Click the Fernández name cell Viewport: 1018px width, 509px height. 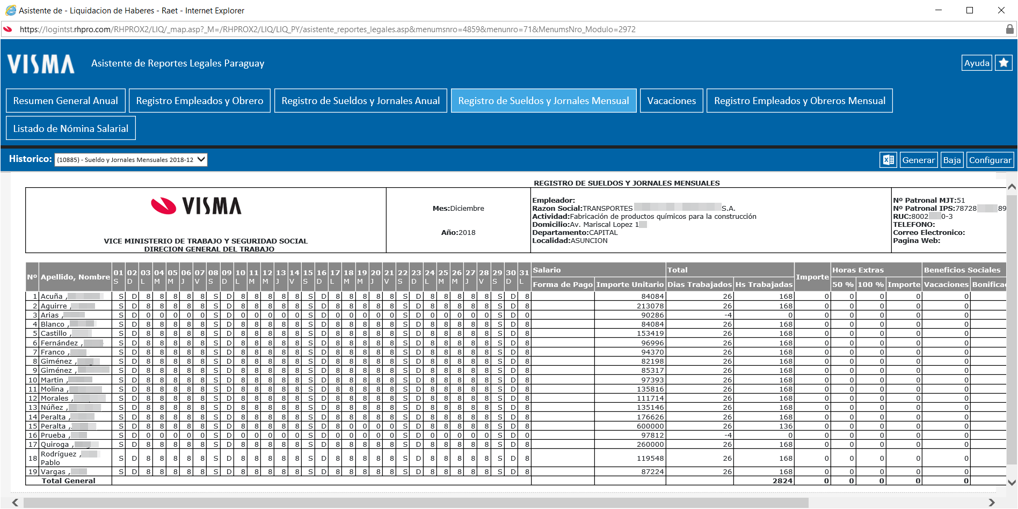click(76, 343)
